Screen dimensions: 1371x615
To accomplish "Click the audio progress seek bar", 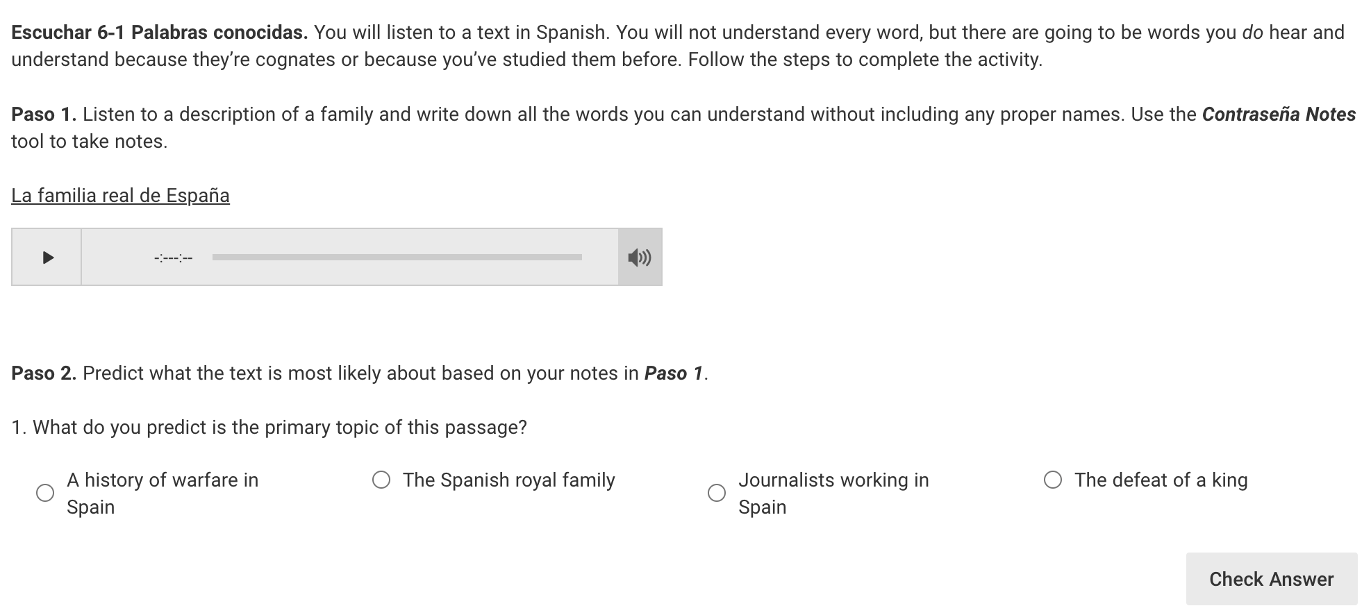I will (397, 258).
